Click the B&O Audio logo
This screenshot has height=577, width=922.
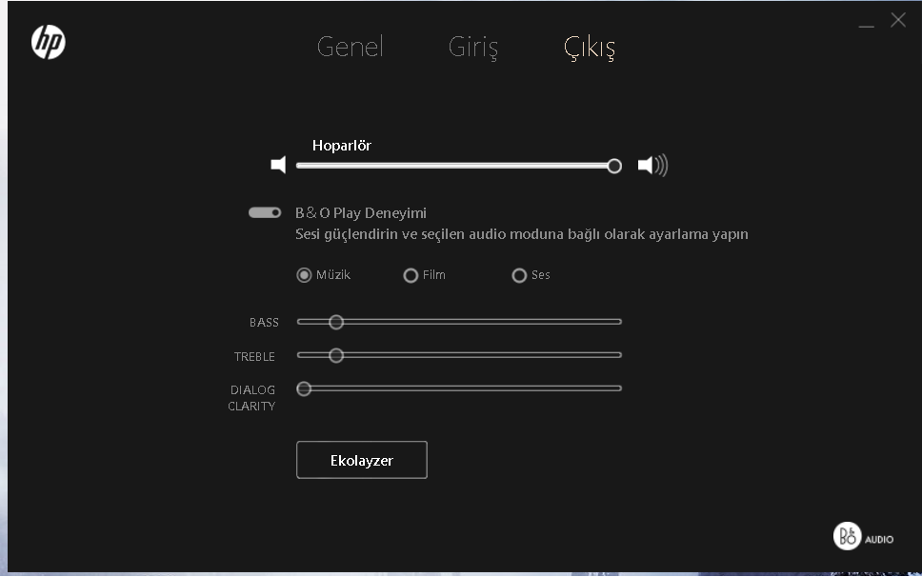[x=863, y=536]
